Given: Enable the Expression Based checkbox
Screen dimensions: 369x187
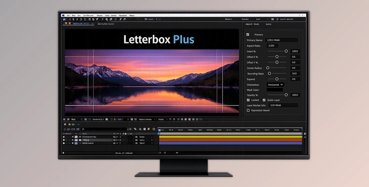Looking at the screenshot, I should (248, 110).
